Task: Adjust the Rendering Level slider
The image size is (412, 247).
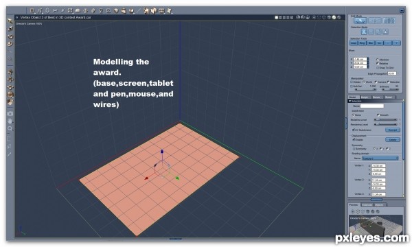Action: tap(385, 124)
